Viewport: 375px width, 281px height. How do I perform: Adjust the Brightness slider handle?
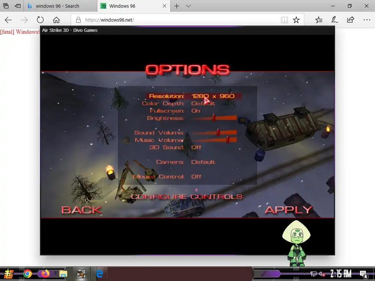214,117
